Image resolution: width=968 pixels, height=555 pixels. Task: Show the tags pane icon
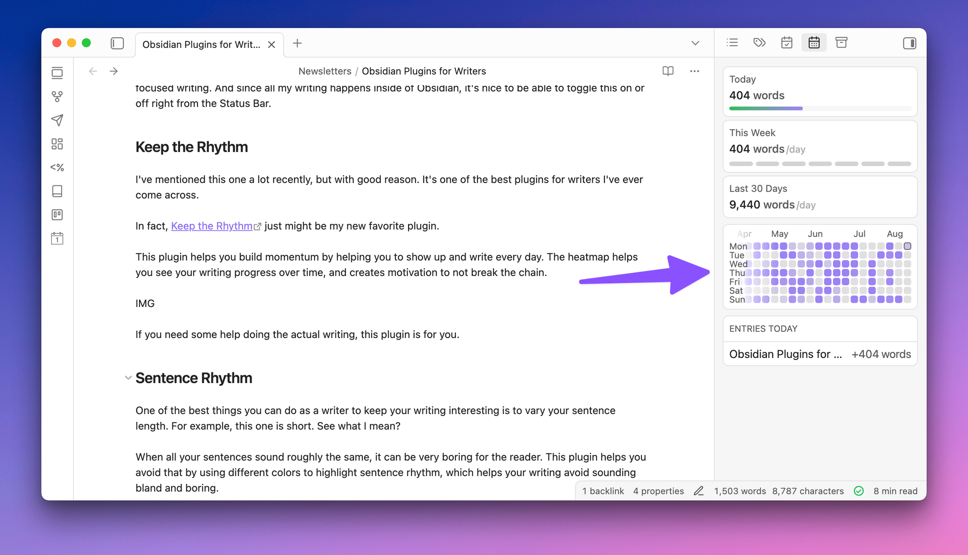759,43
